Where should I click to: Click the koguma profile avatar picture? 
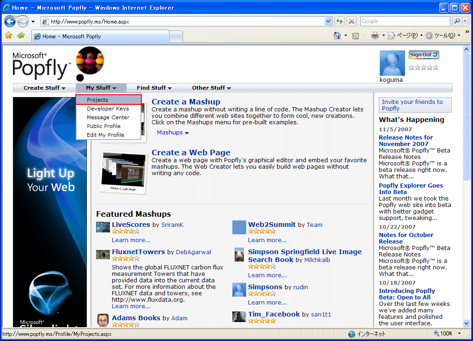[x=392, y=63]
